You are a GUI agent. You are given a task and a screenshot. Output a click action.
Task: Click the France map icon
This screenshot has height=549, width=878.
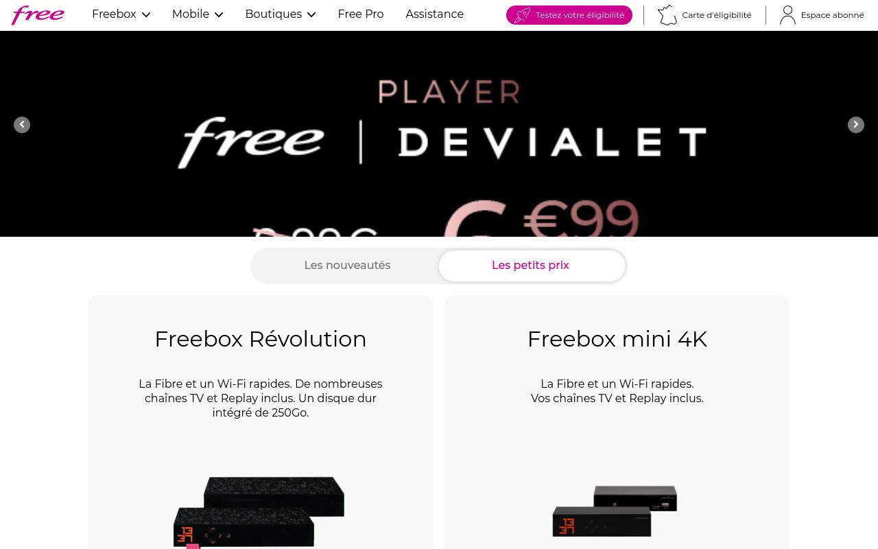[x=667, y=15]
